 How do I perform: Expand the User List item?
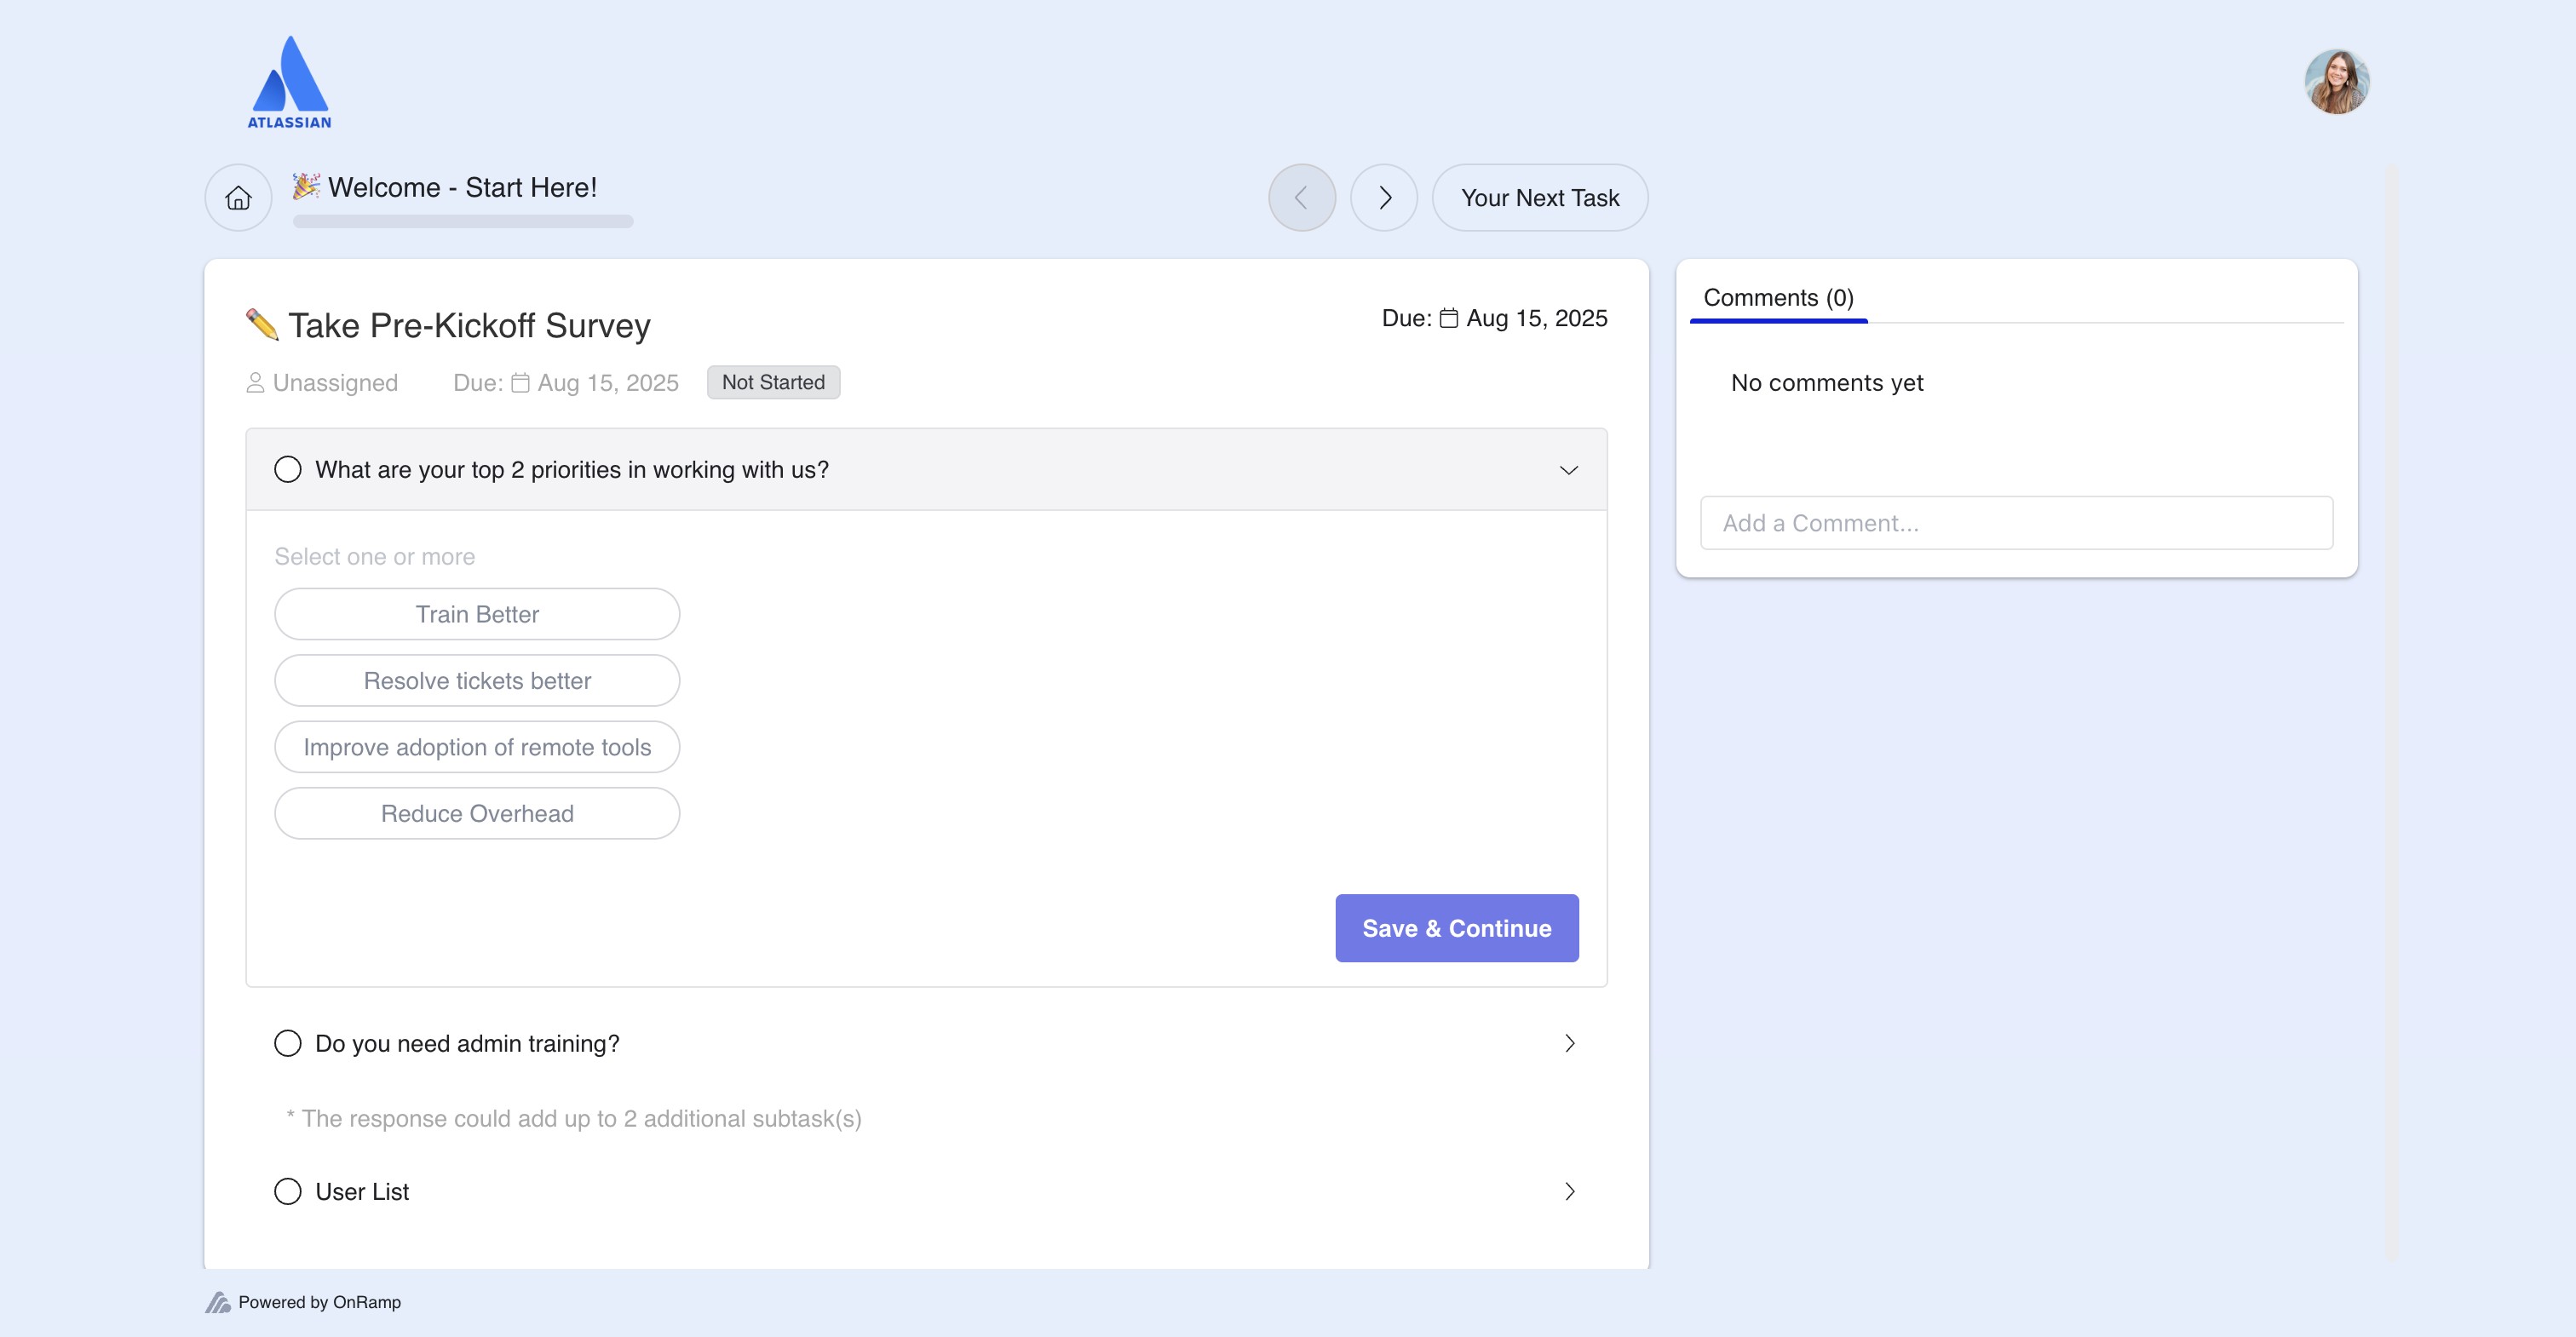coord(1569,1191)
